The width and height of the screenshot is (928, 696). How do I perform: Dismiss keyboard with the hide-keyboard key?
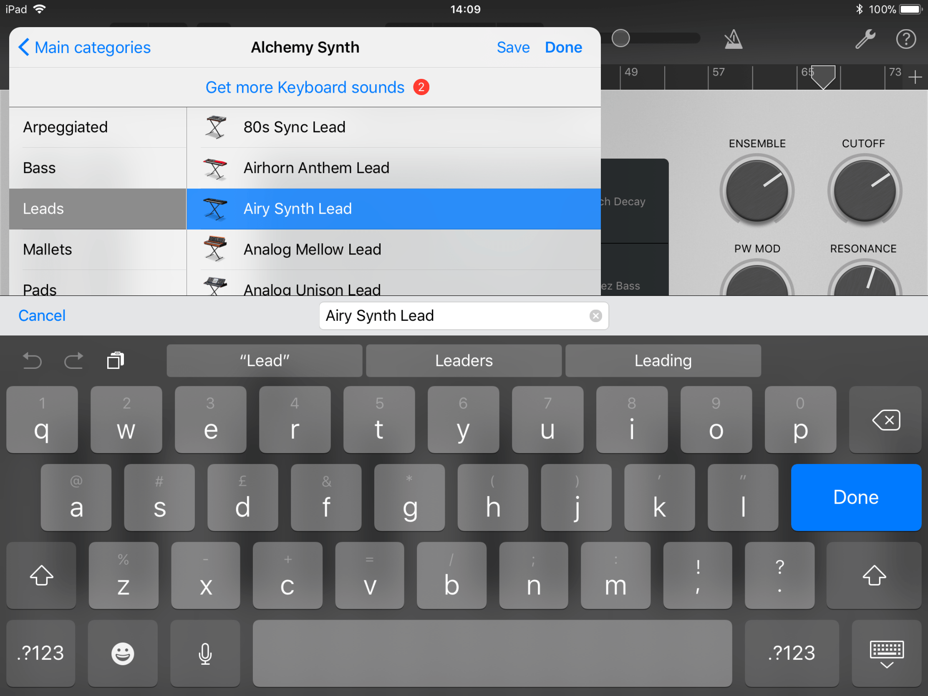[886, 653]
